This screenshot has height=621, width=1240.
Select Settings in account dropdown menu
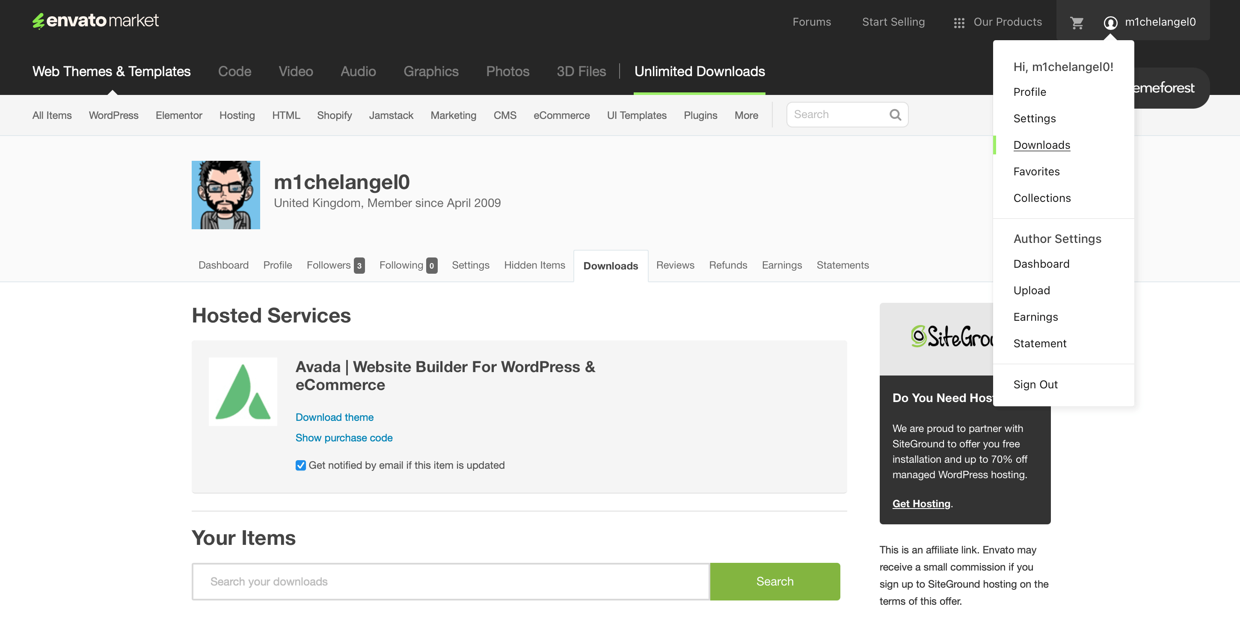pos(1035,118)
